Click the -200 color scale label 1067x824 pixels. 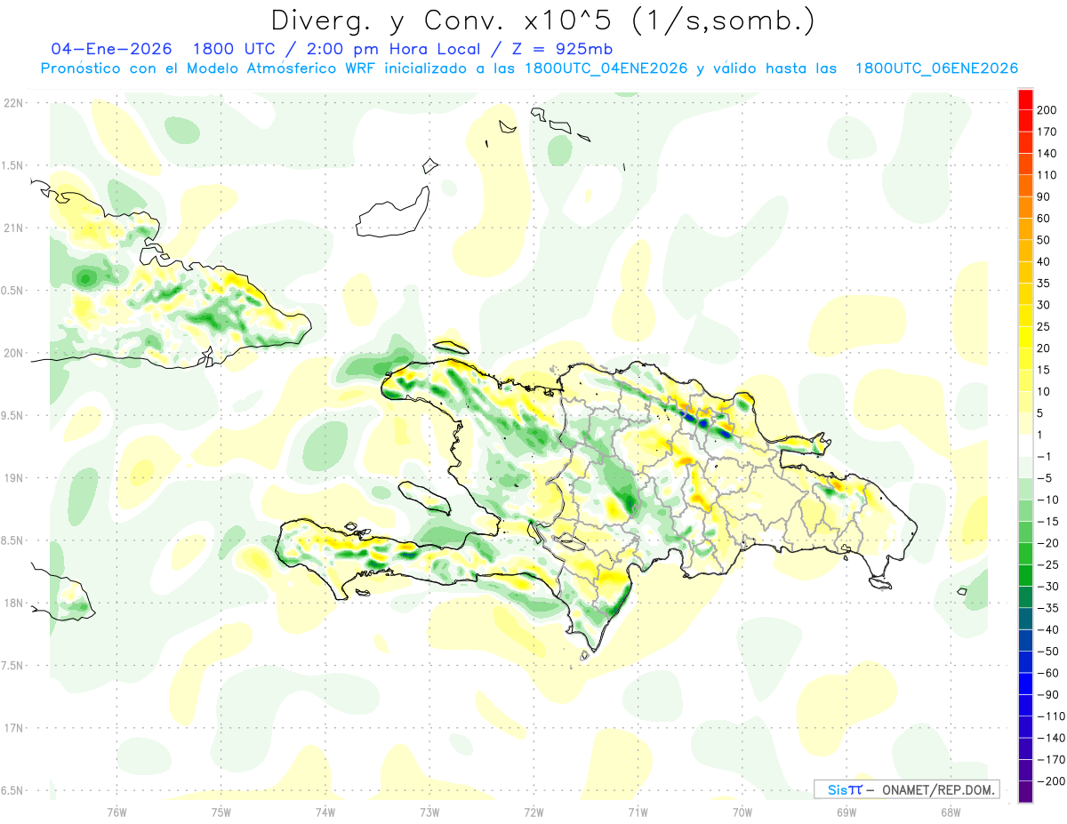(x=1052, y=781)
